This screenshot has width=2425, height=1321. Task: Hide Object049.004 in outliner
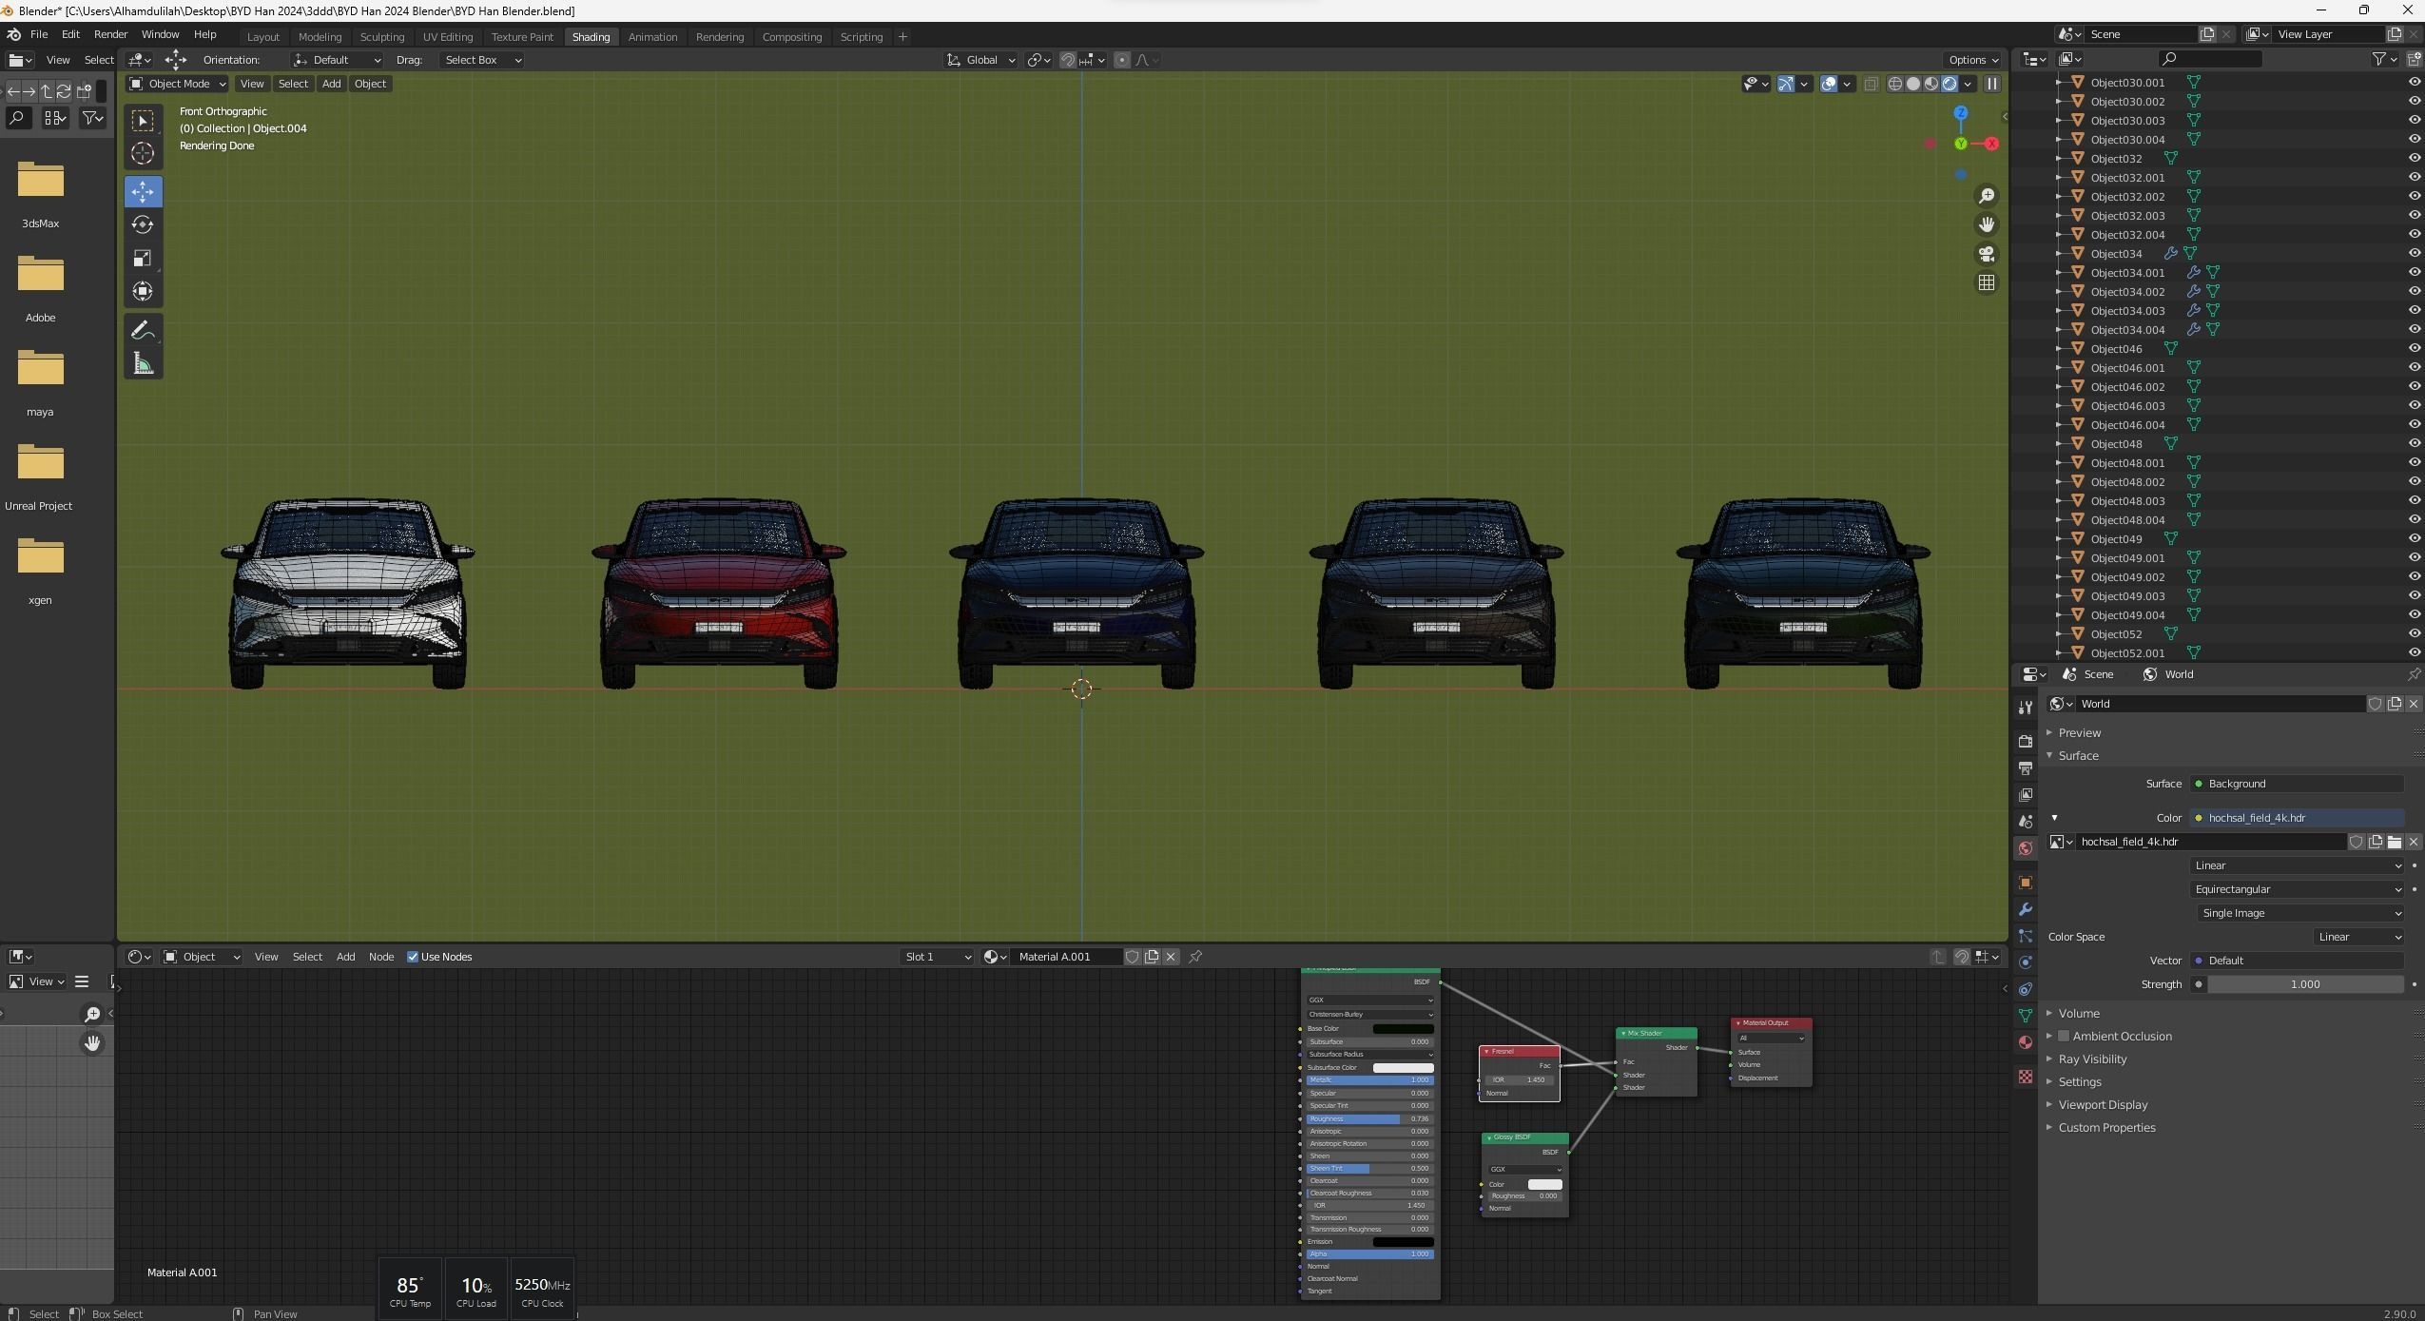(x=2414, y=614)
